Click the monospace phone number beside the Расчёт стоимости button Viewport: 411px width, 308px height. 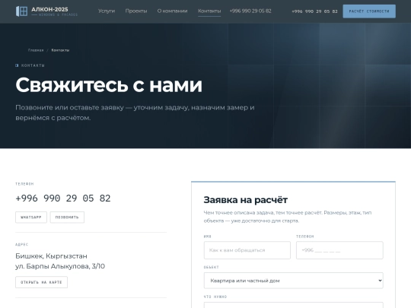coord(314,11)
